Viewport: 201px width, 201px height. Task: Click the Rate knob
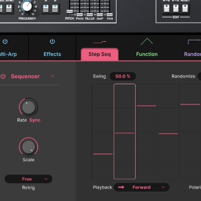point(28,107)
